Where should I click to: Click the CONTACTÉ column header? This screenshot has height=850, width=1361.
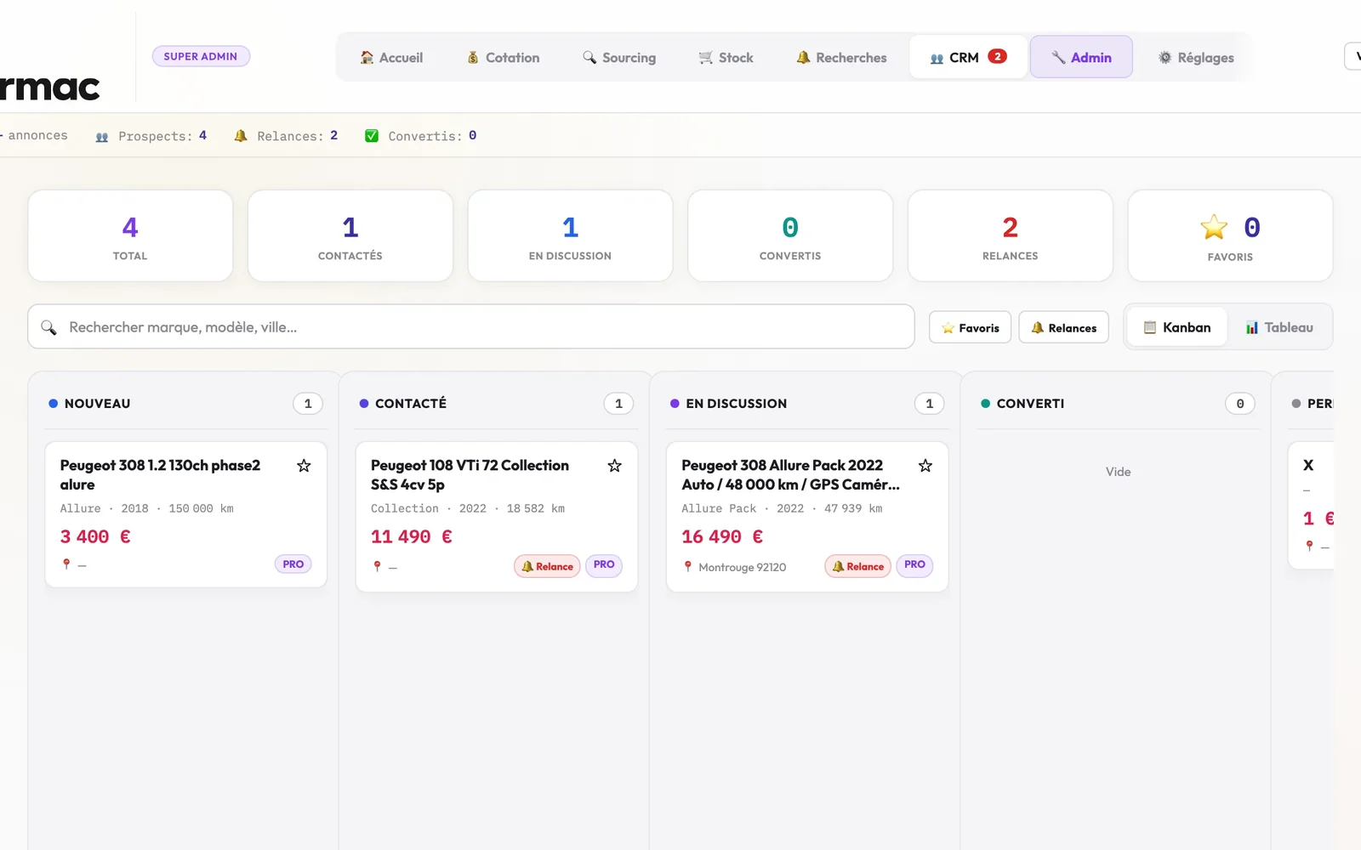(411, 404)
